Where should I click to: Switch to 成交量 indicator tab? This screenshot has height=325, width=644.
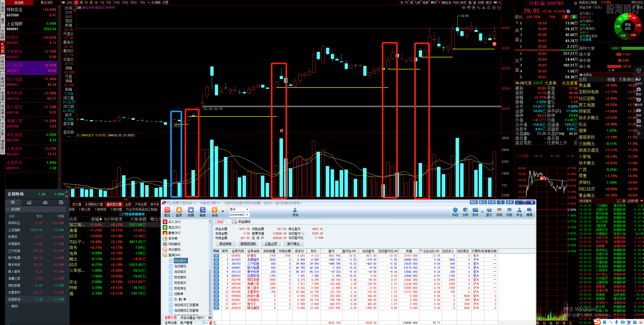(x=77, y=204)
